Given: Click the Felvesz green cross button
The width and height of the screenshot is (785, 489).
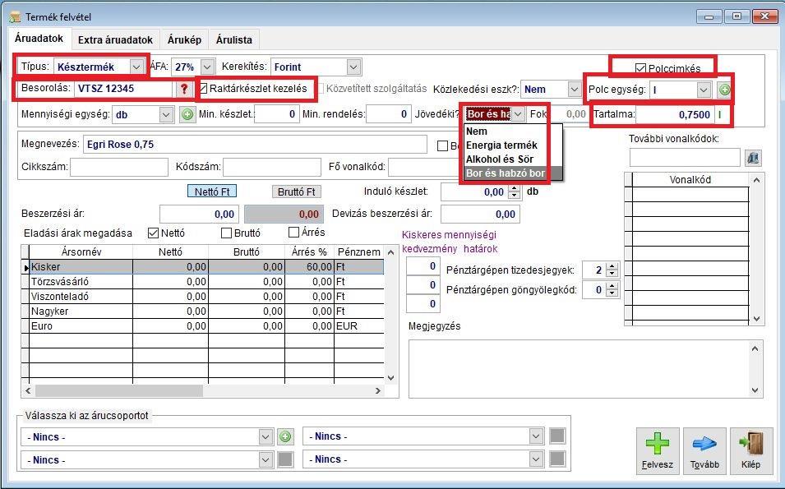Looking at the screenshot, I should [x=658, y=450].
